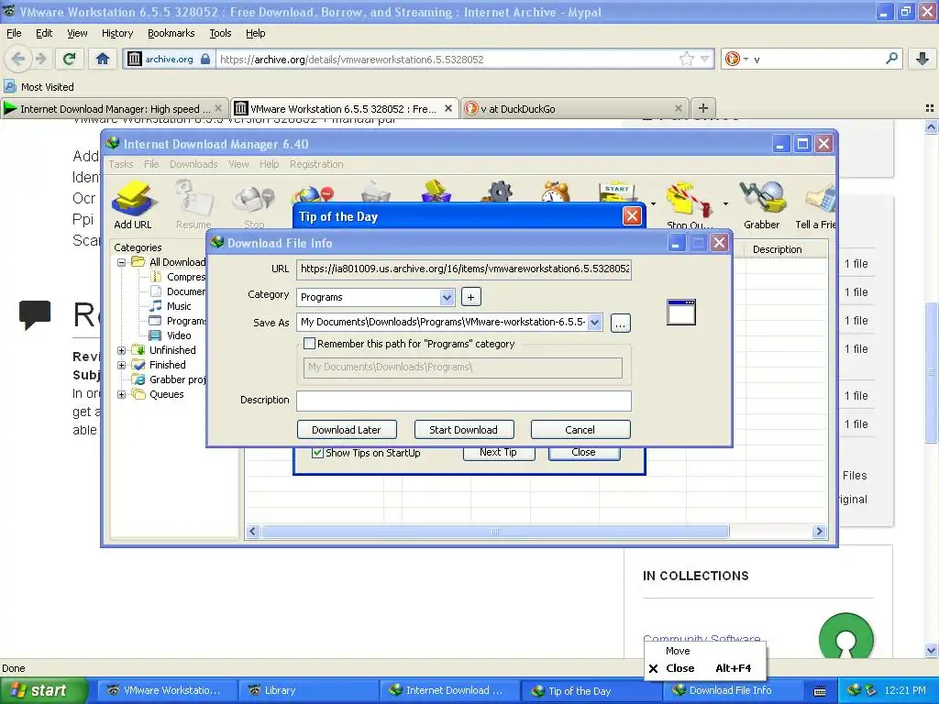Click the reviews speech bubble icon

coord(35,315)
